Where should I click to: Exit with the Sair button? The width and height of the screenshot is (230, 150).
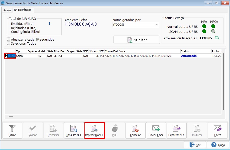click(195, 145)
